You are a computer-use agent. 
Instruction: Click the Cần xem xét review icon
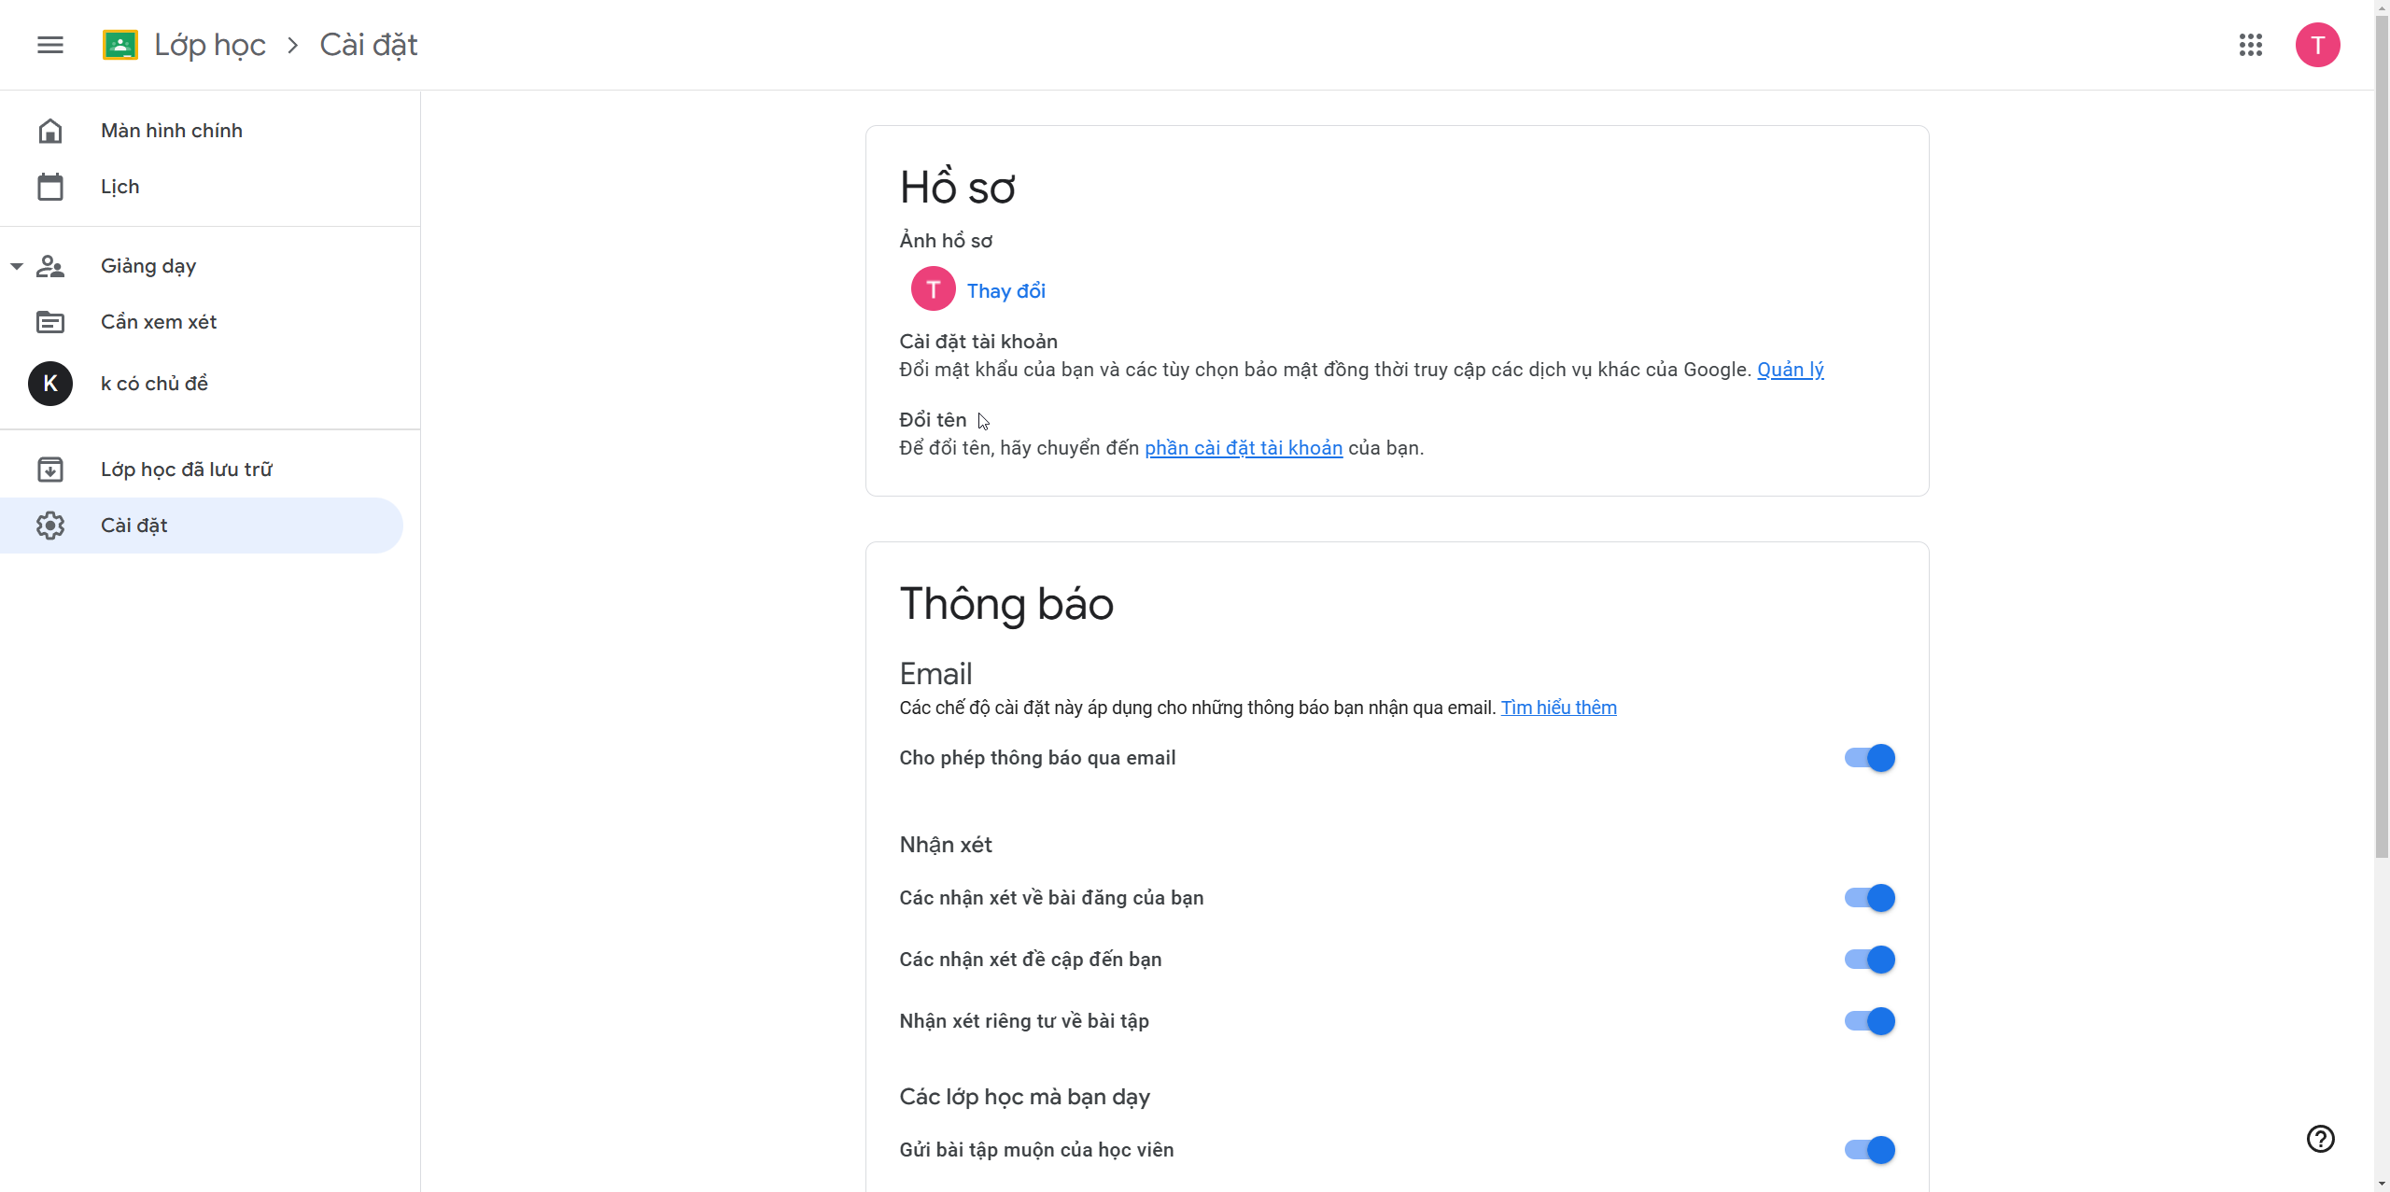pos(50,322)
